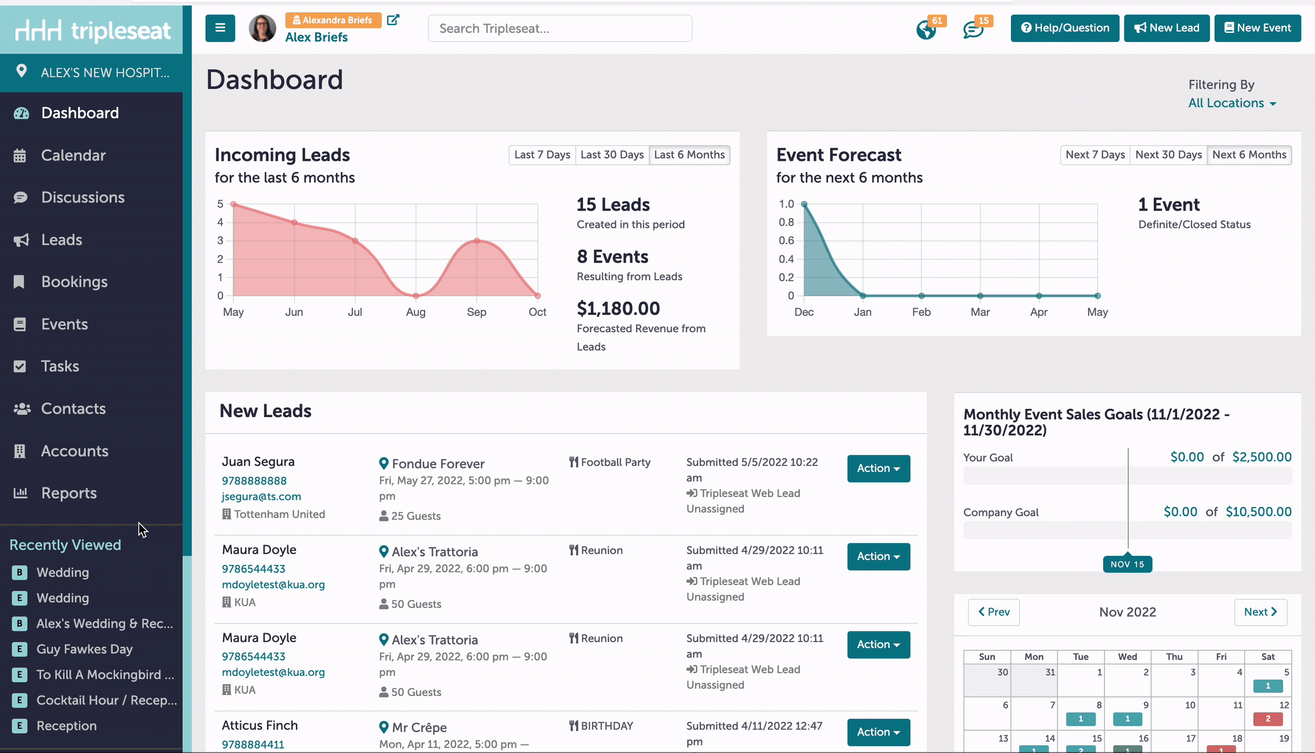Set Event Forecast to Next 30 Days
Screen dimensions: 1315x753
[x=1168, y=155]
